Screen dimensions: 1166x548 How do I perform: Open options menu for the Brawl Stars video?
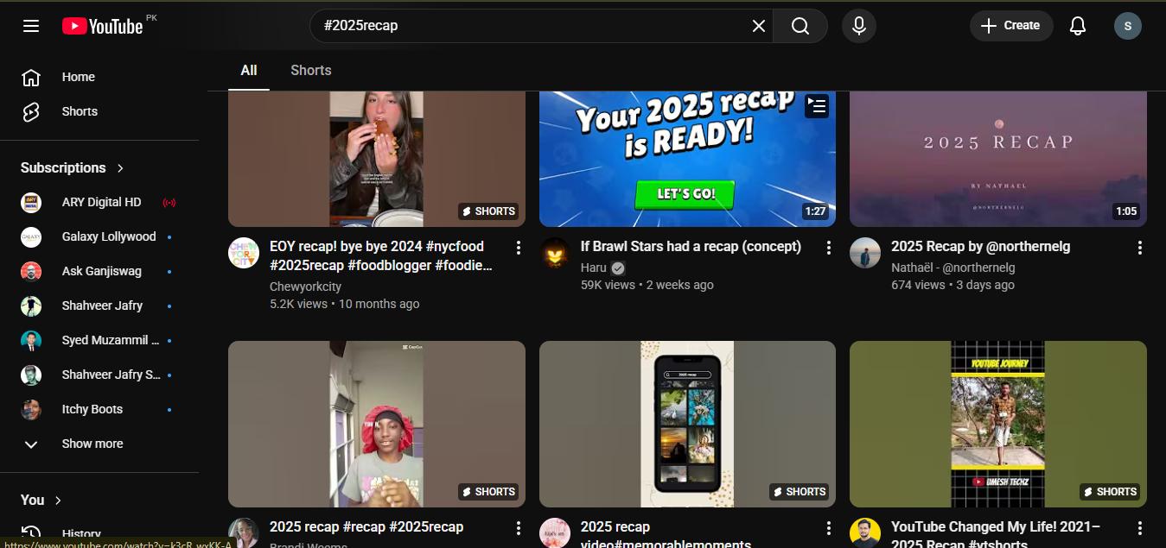pyautogui.click(x=829, y=248)
